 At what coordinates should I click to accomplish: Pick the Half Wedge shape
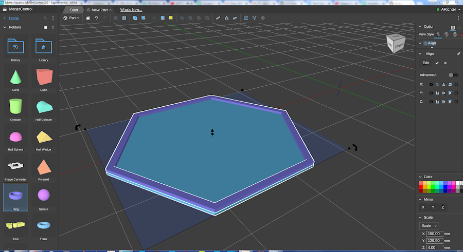point(43,137)
